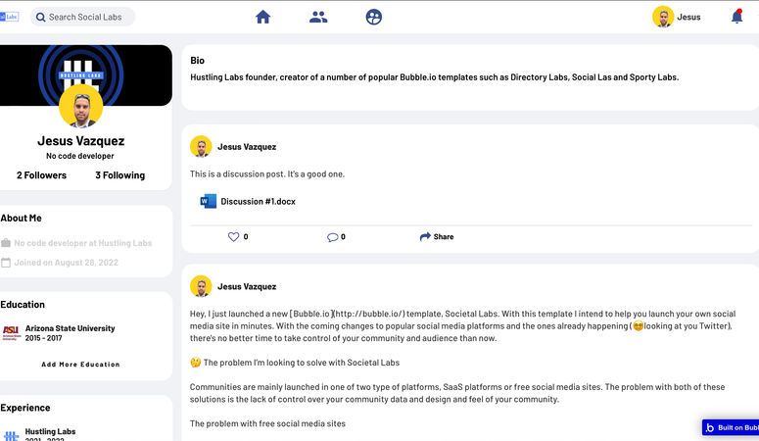Click the search magnifier icon
This screenshot has height=441, width=759.
click(41, 17)
